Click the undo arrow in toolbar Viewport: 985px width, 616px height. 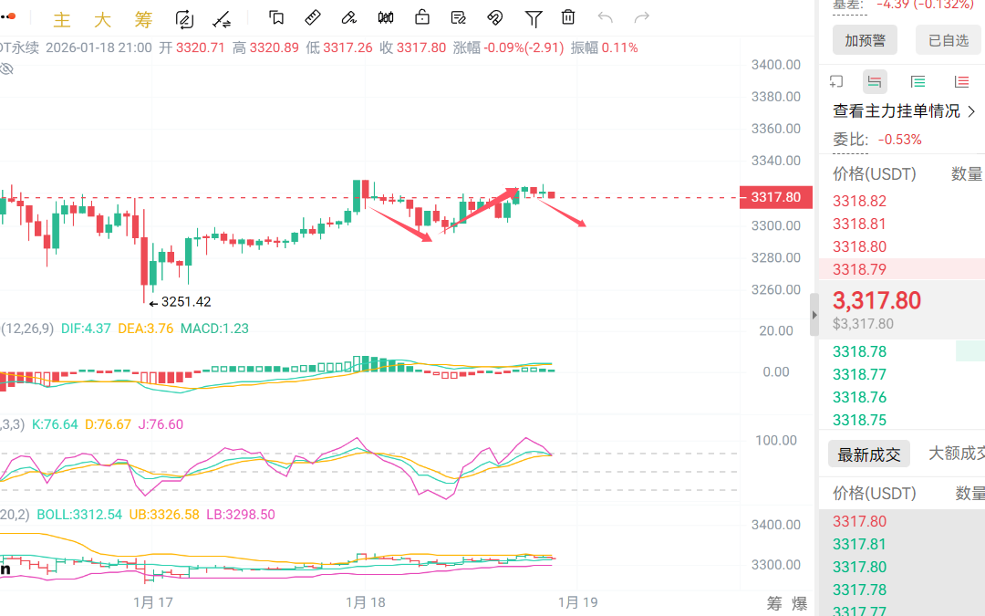605,17
